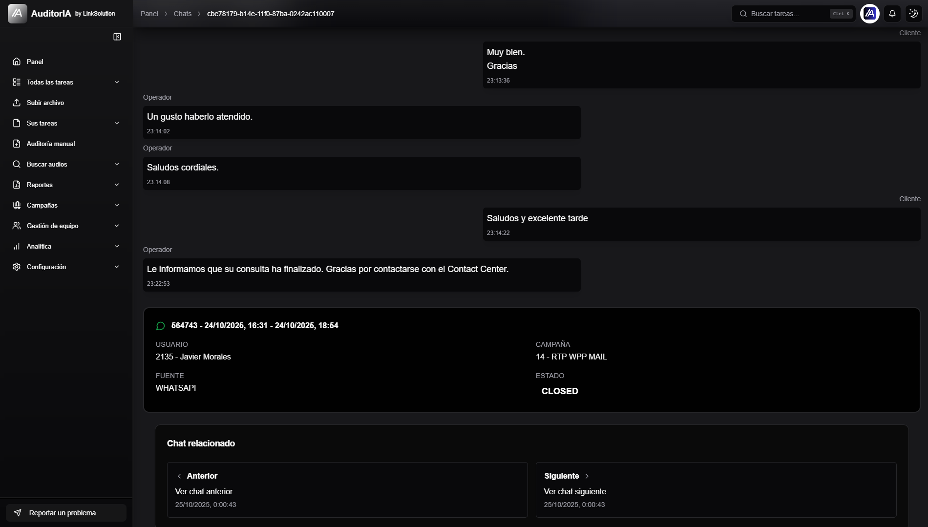
Task: Toggle the dark/light theme moon icon
Action: pos(913,14)
